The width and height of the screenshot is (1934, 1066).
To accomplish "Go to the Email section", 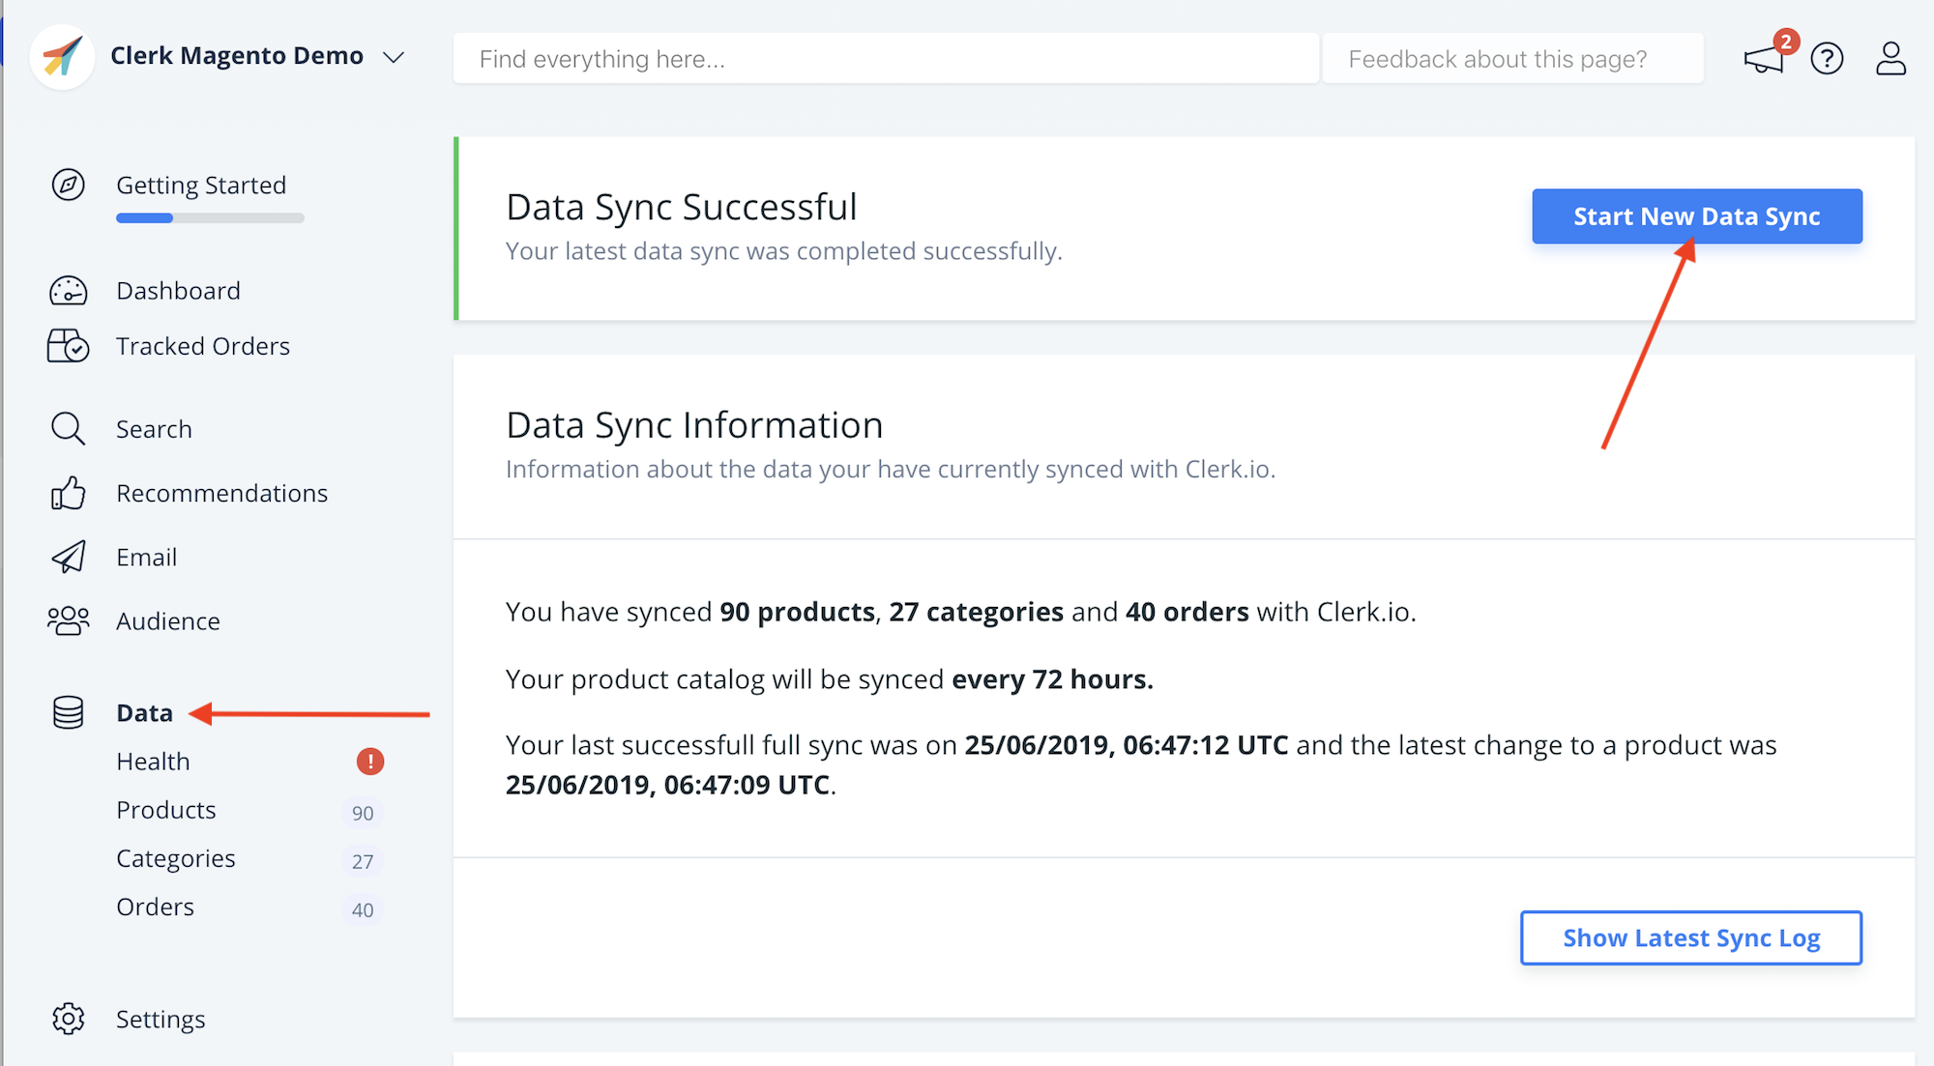I will click(146, 558).
